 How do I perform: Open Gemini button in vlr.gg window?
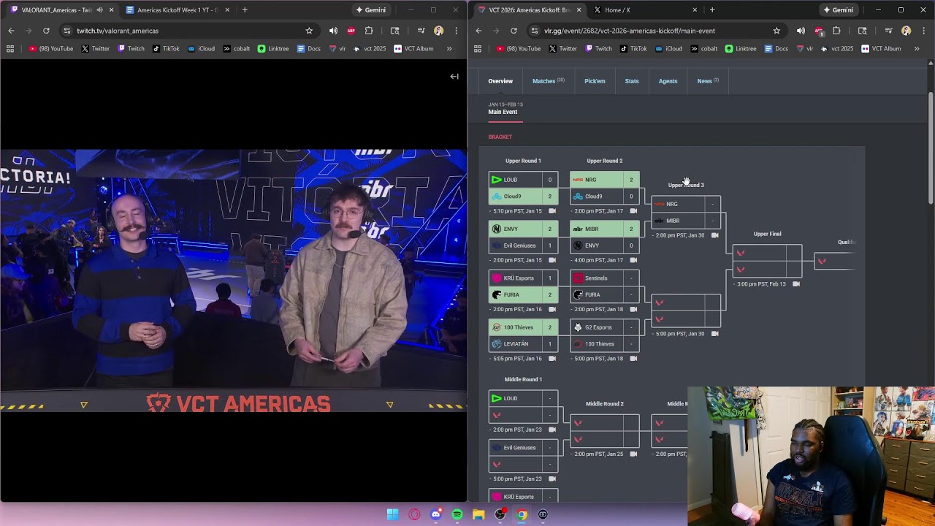838,10
